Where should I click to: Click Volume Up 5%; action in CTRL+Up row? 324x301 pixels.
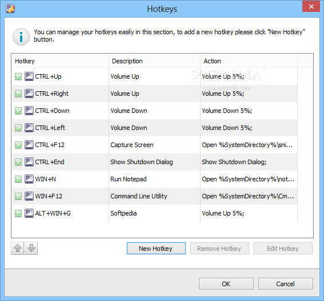pos(223,76)
